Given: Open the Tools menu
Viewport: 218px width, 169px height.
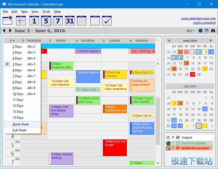Looking at the screenshot, I should (46, 12).
